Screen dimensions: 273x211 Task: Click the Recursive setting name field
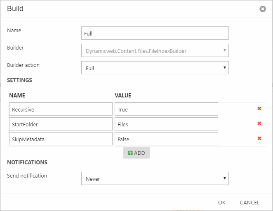point(61,109)
